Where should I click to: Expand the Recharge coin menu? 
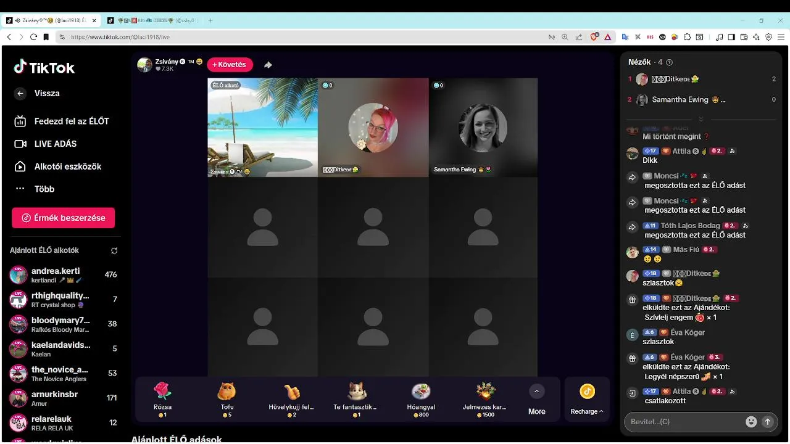click(x=587, y=399)
